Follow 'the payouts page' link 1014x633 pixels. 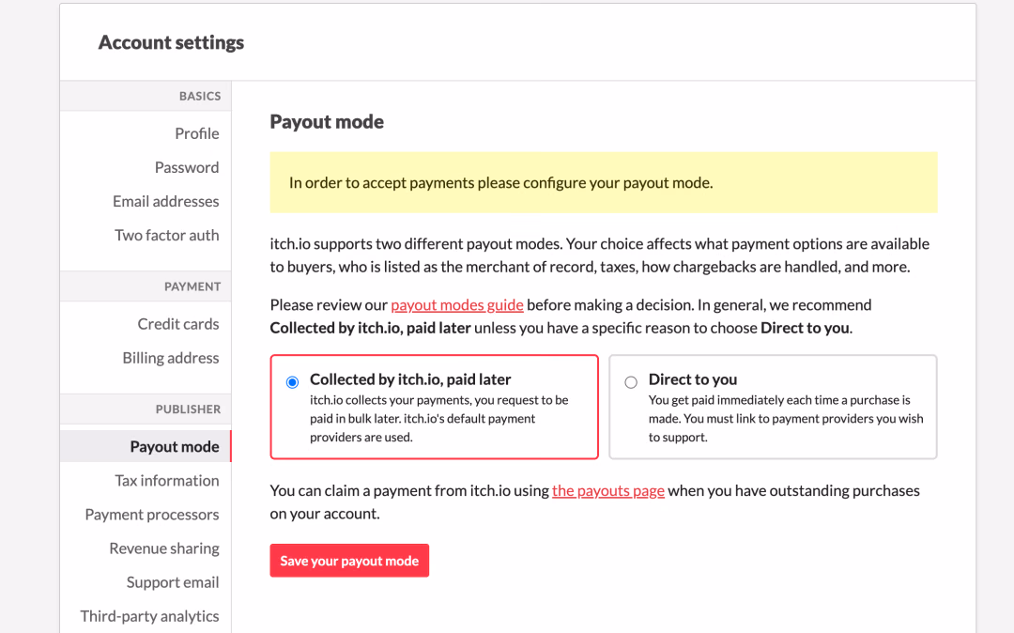[x=607, y=490]
